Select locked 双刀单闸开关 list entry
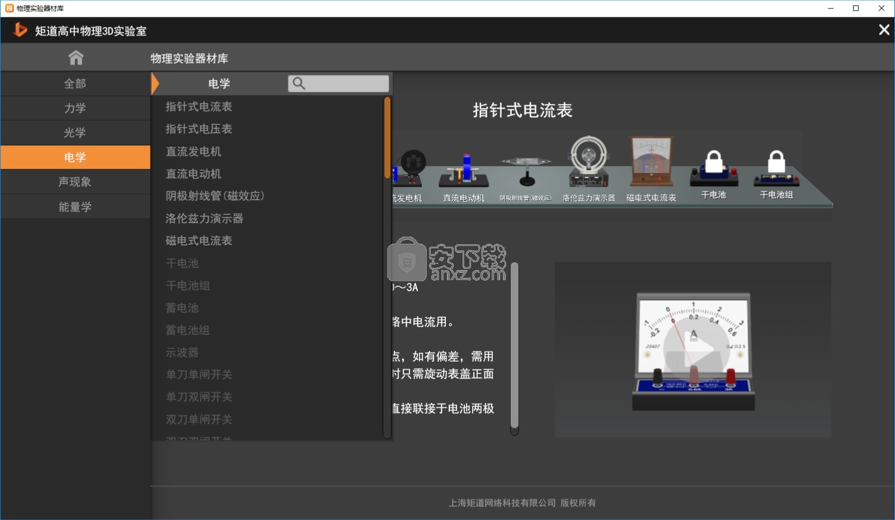 (x=199, y=419)
